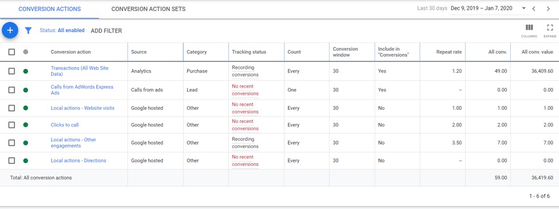Sort by Include in "Conversions" header
Screen dimensions: 559x209
pos(394,52)
